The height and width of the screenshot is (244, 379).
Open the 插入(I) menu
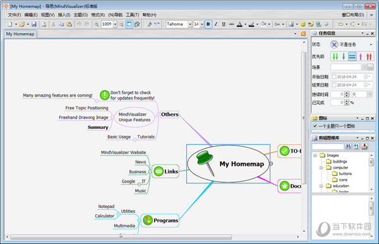[x=64, y=15]
